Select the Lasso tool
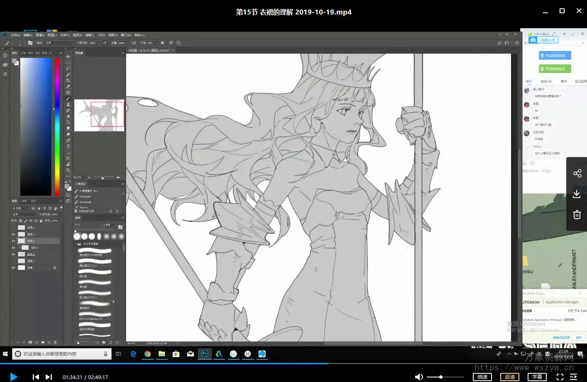Viewport: 587px width, 382px height. (x=68, y=69)
